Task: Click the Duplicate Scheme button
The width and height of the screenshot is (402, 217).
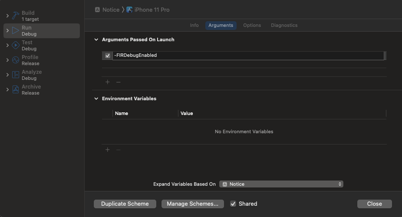Action: coord(125,204)
